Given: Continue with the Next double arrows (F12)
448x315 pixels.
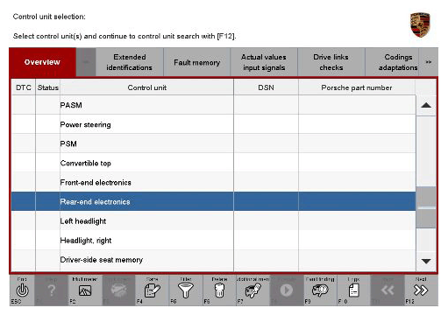Looking at the screenshot, I should point(421,290).
